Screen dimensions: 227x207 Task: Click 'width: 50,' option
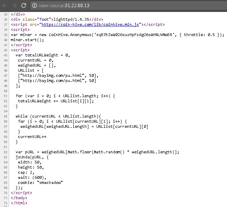[30, 162]
